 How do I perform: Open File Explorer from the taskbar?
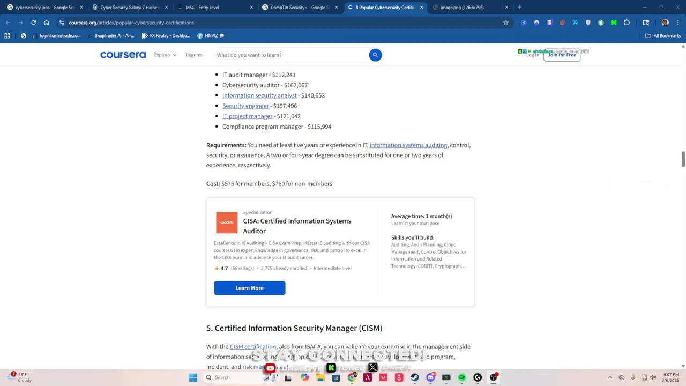(320, 377)
